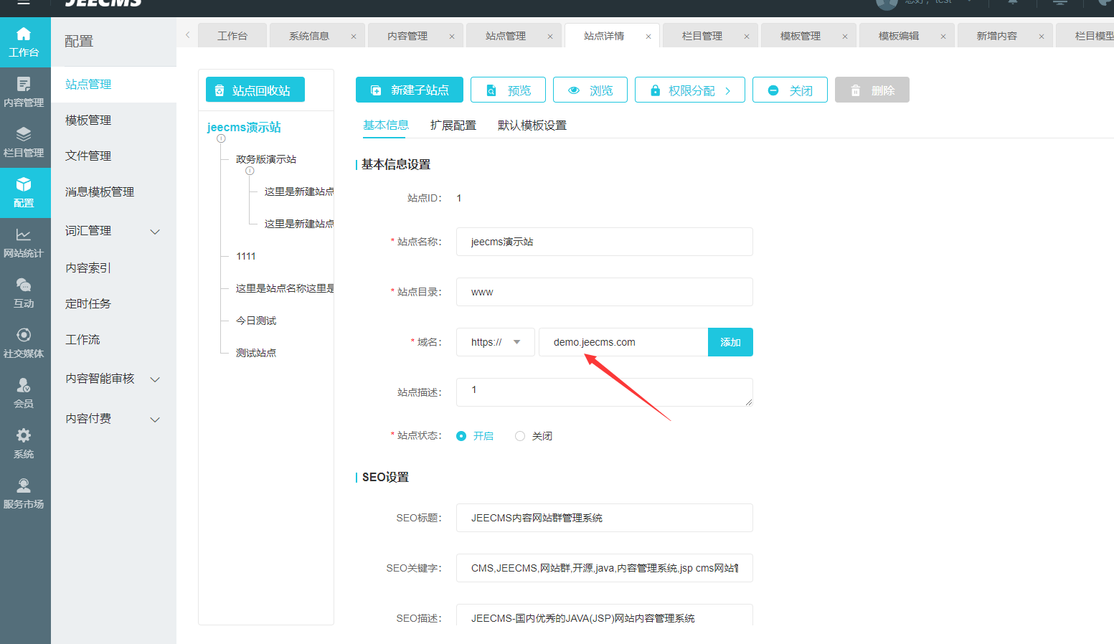Select the 关闭 site status radio button
This screenshot has height=644, width=1114.
(x=520, y=436)
